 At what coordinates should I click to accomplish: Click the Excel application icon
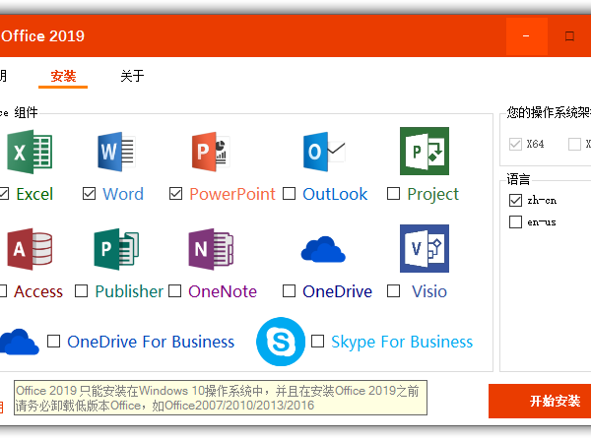[30, 153]
